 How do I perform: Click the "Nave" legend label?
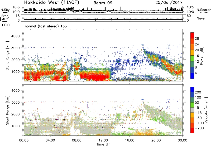(x=201, y=18)
